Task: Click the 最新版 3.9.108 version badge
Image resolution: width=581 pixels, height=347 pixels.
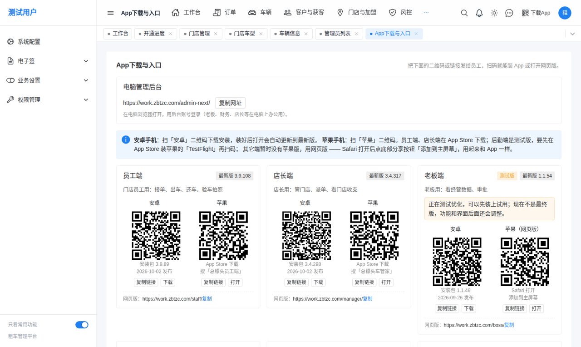Action: [x=235, y=176]
